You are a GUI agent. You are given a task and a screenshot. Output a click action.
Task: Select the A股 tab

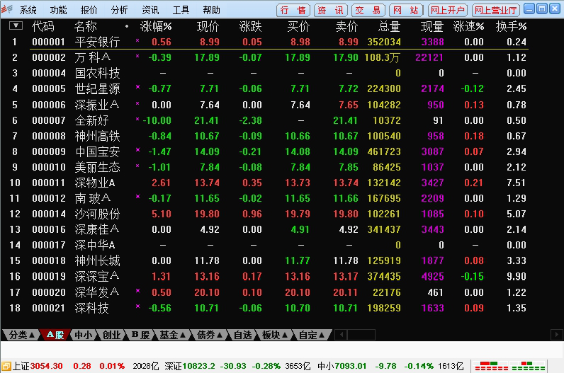[x=55, y=335]
